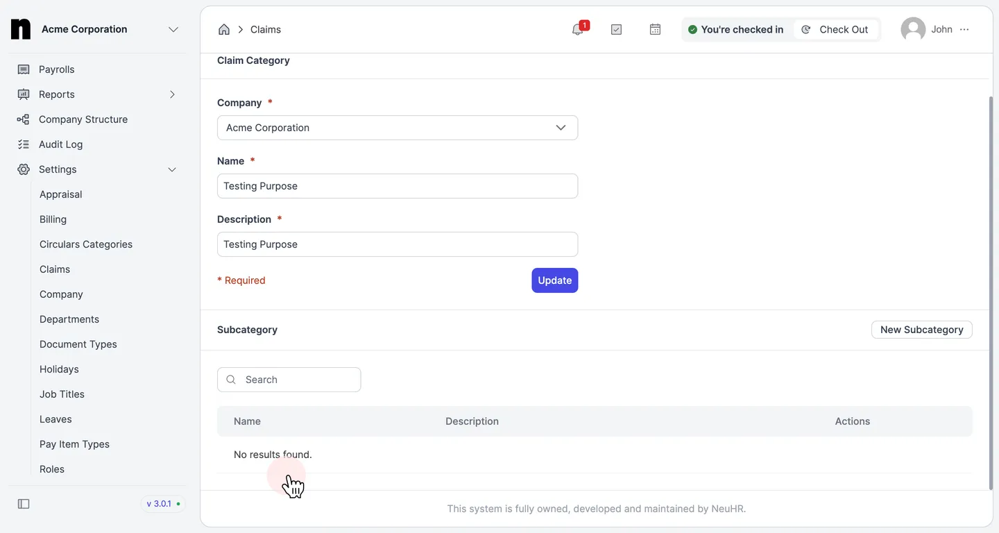
Task: Click the subcategory Search field
Action: point(289,380)
